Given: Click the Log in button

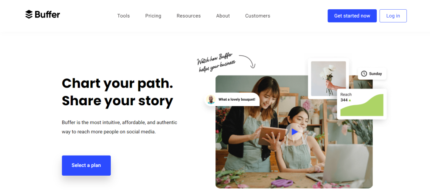Looking at the screenshot, I should point(393,16).
